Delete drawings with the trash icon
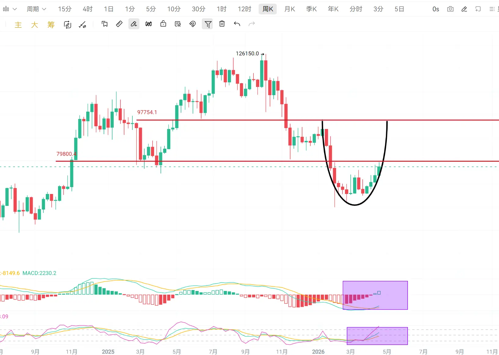The image size is (499, 355). click(222, 24)
